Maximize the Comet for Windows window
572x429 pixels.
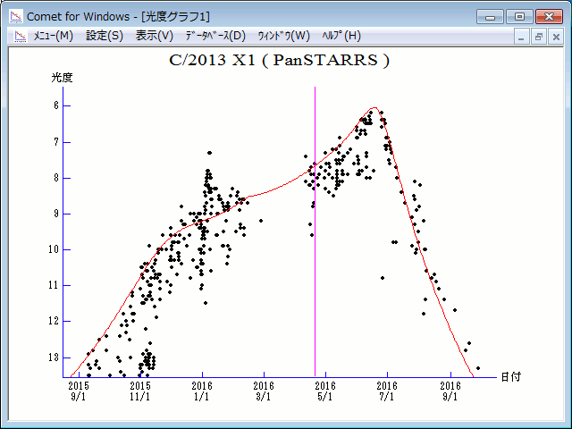click(x=519, y=17)
